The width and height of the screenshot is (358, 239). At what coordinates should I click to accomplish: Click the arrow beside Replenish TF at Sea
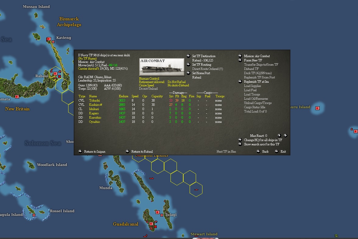pyautogui.click(x=240, y=81)
